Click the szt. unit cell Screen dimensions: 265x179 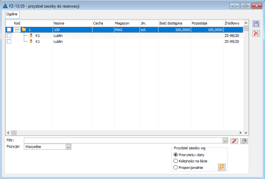[x=149, y=30]
